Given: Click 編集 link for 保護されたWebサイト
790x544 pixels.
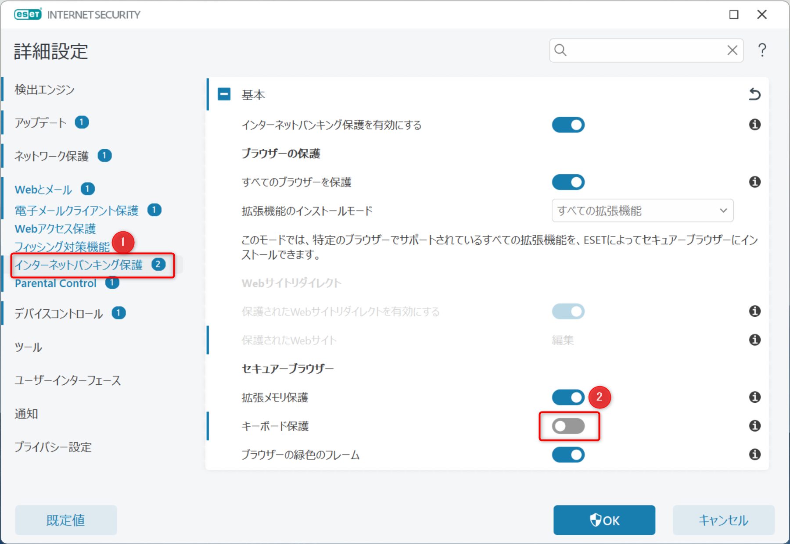Looking at the screenshot, I should click(x=563, y=340).
